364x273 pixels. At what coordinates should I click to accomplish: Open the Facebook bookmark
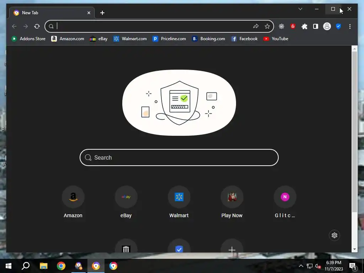pos(245,39)
